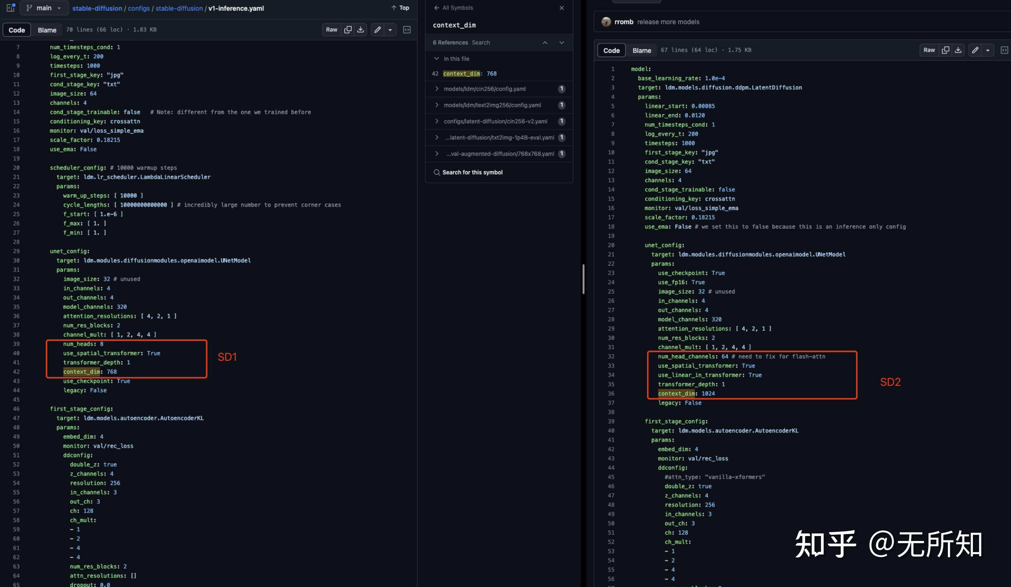Collapse the In this file section

(x=436, y=59)
